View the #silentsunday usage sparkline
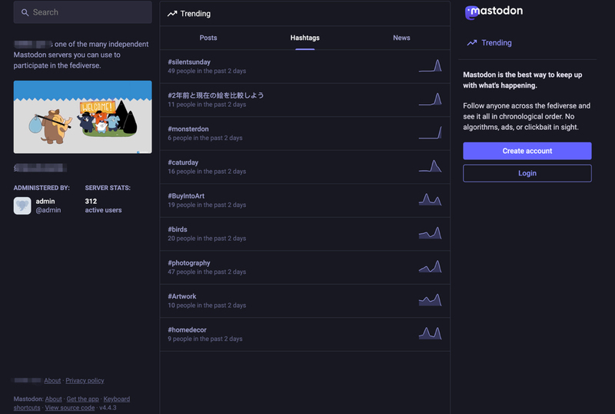 (430, 66)
